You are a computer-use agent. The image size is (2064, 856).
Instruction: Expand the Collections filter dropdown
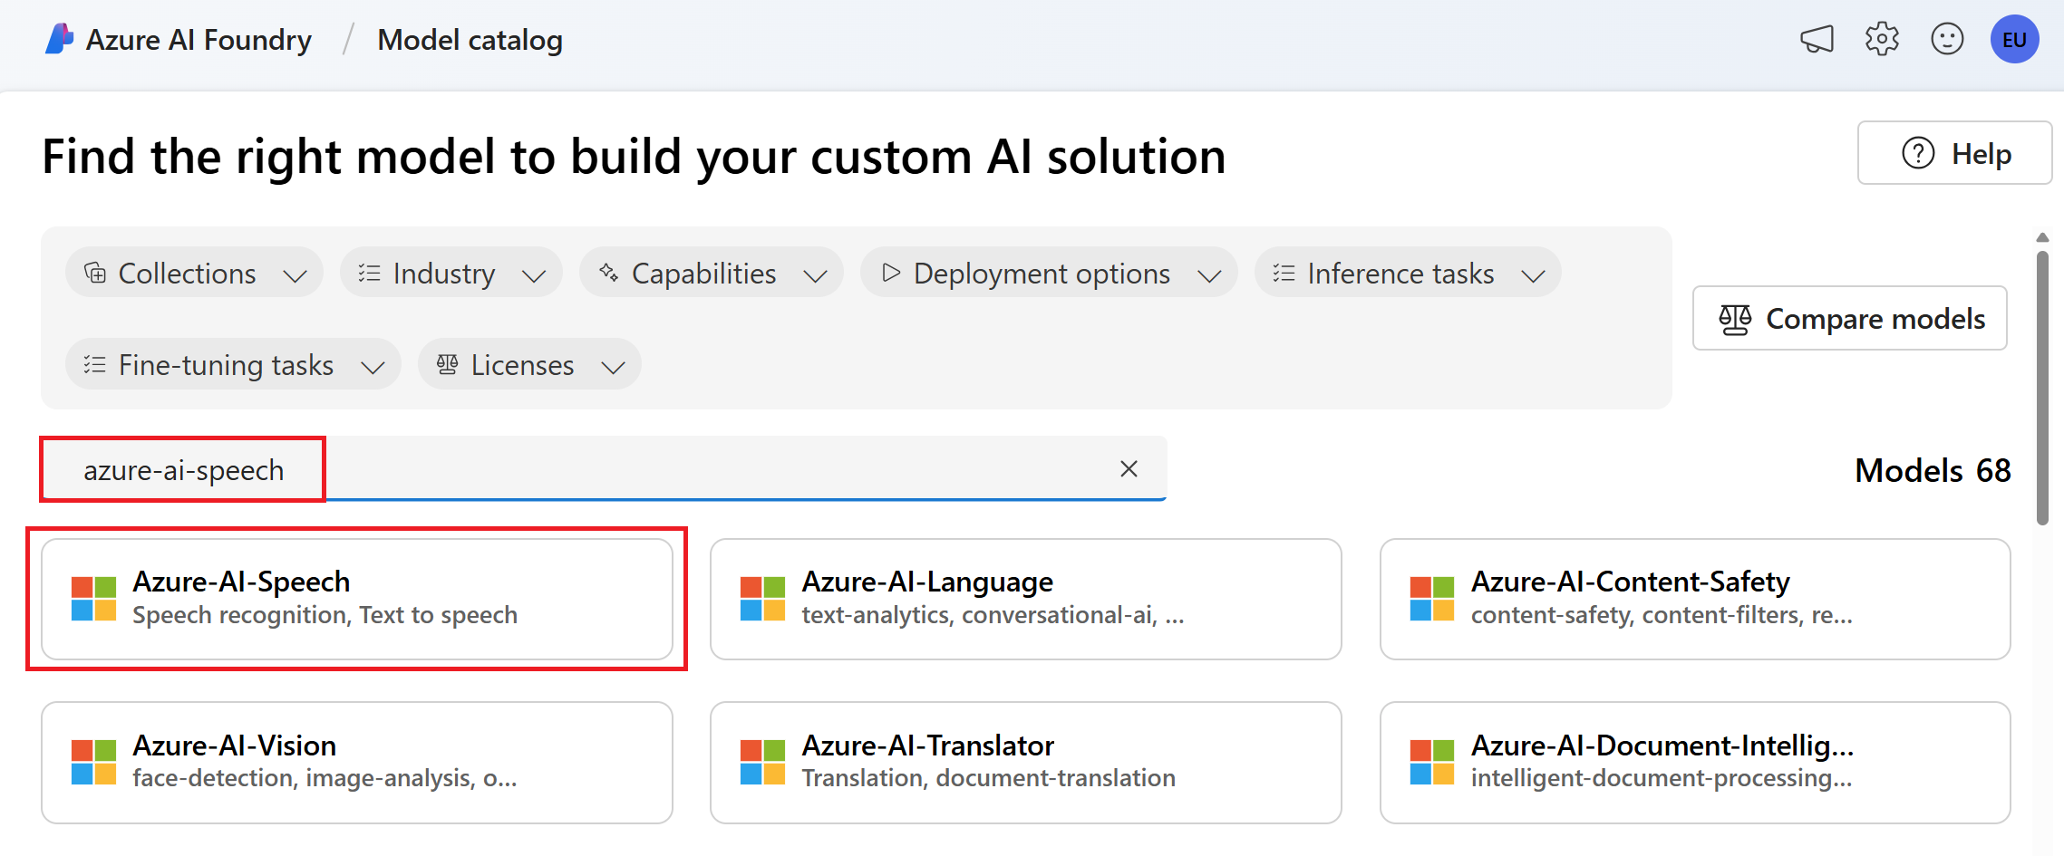pyautogui.click(x=194, y=273)
